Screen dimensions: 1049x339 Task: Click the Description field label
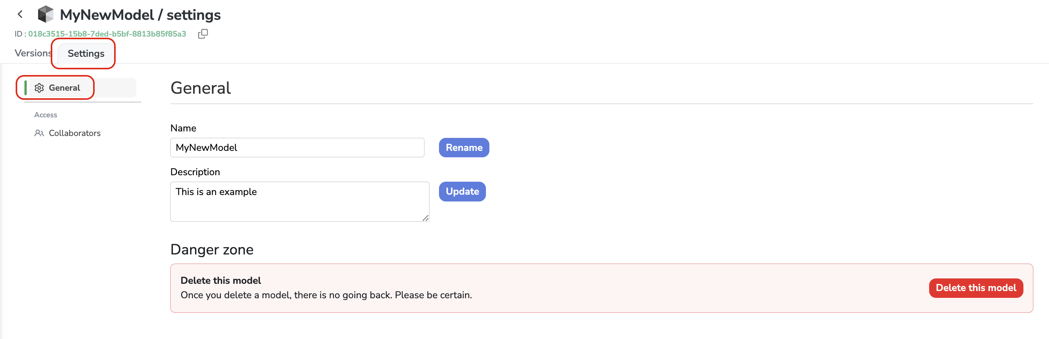point(195,172)
